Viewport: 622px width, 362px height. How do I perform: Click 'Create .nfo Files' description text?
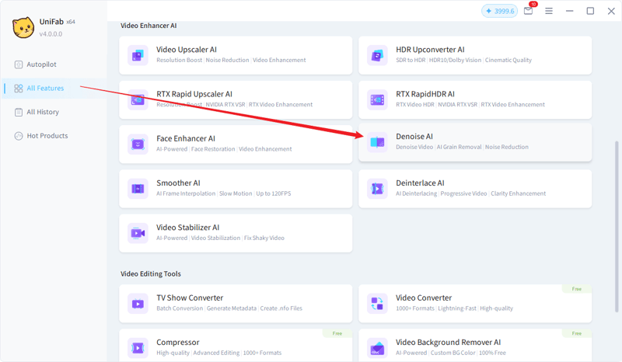[281, 308]
